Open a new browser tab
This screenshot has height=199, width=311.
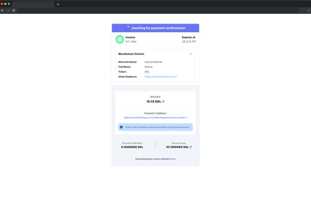58,4
